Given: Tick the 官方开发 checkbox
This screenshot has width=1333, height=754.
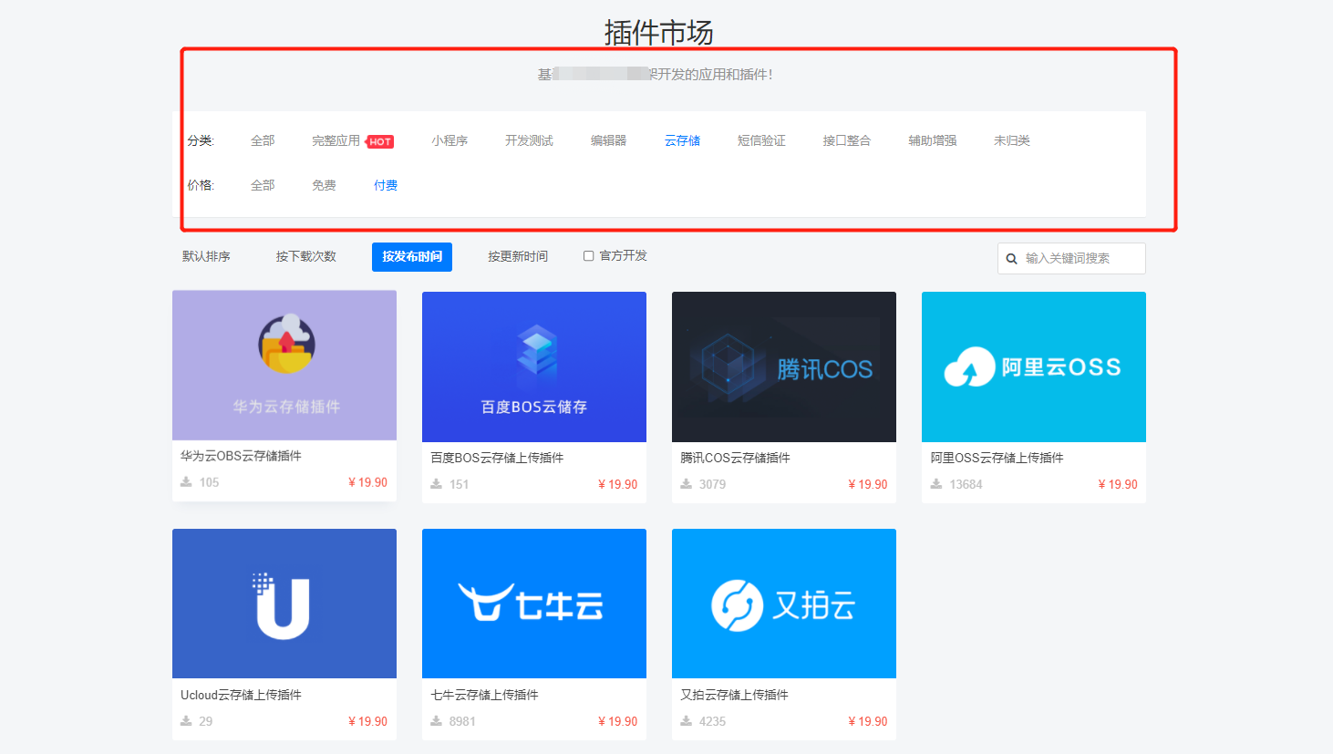Looking at the screenshot, I should (x=589, y=256).
